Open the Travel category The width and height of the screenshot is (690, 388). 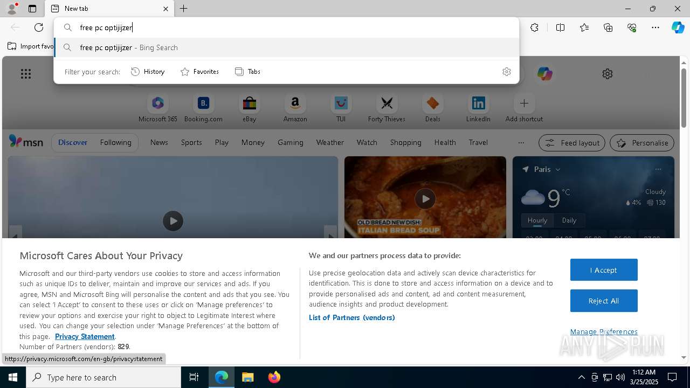pyautogui.click(x=478, y=142)
